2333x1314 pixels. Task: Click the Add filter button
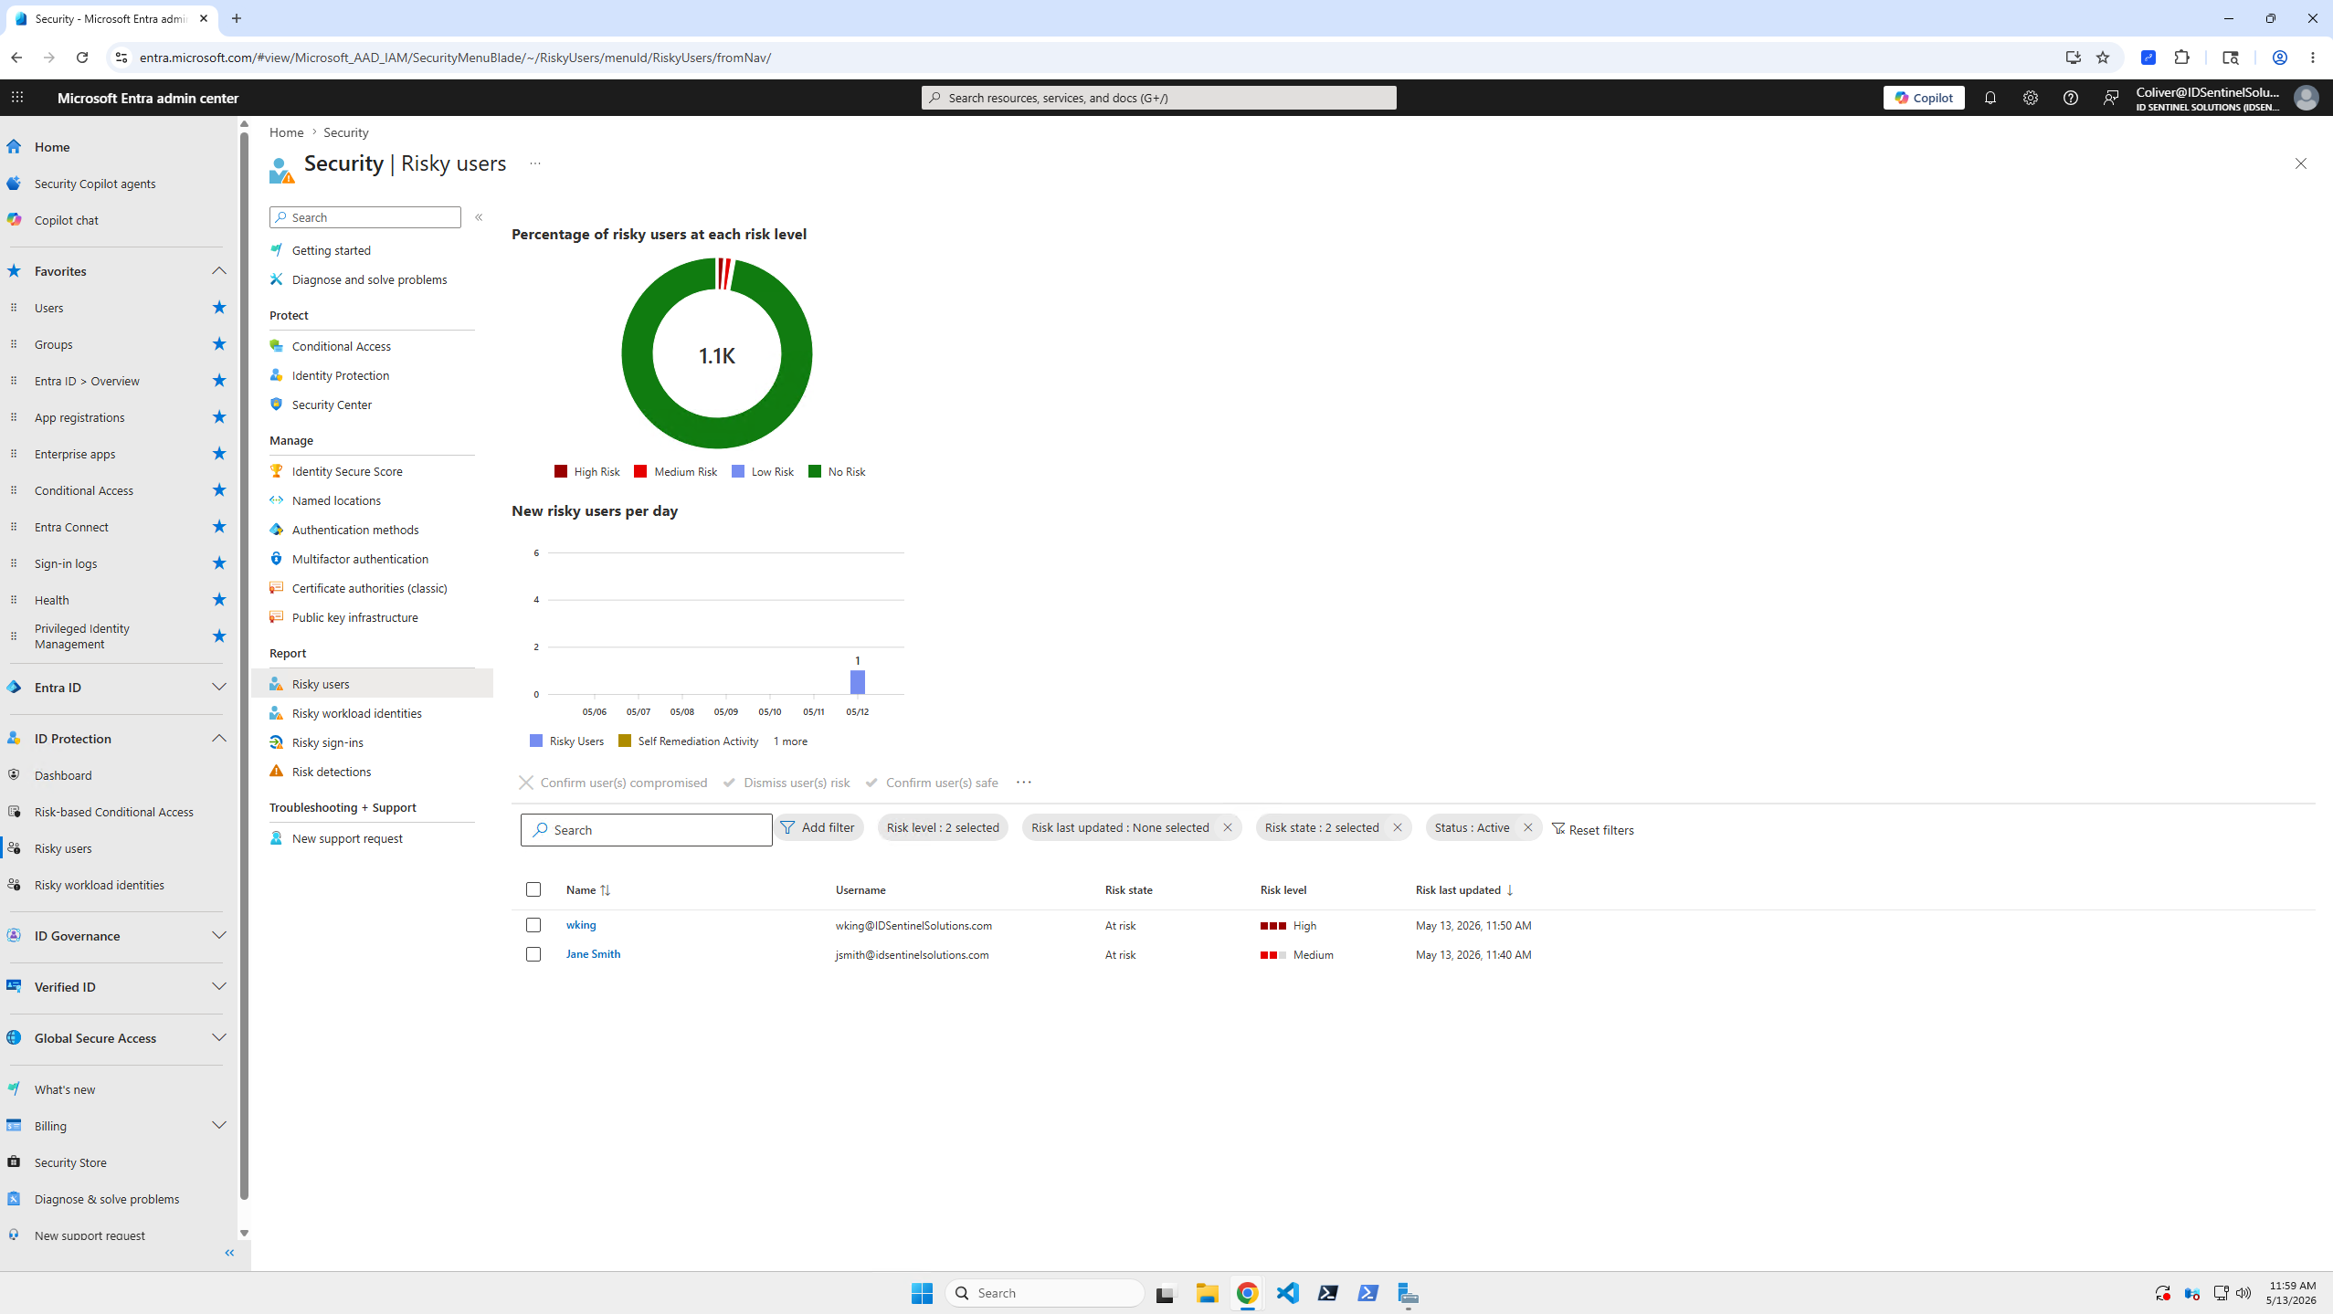pyautogui.click(x=818, y=828)
